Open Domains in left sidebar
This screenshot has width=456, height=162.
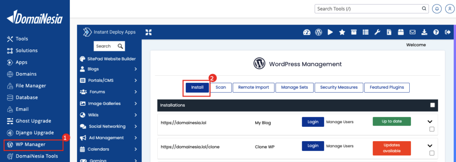click(x=22, y=74)
